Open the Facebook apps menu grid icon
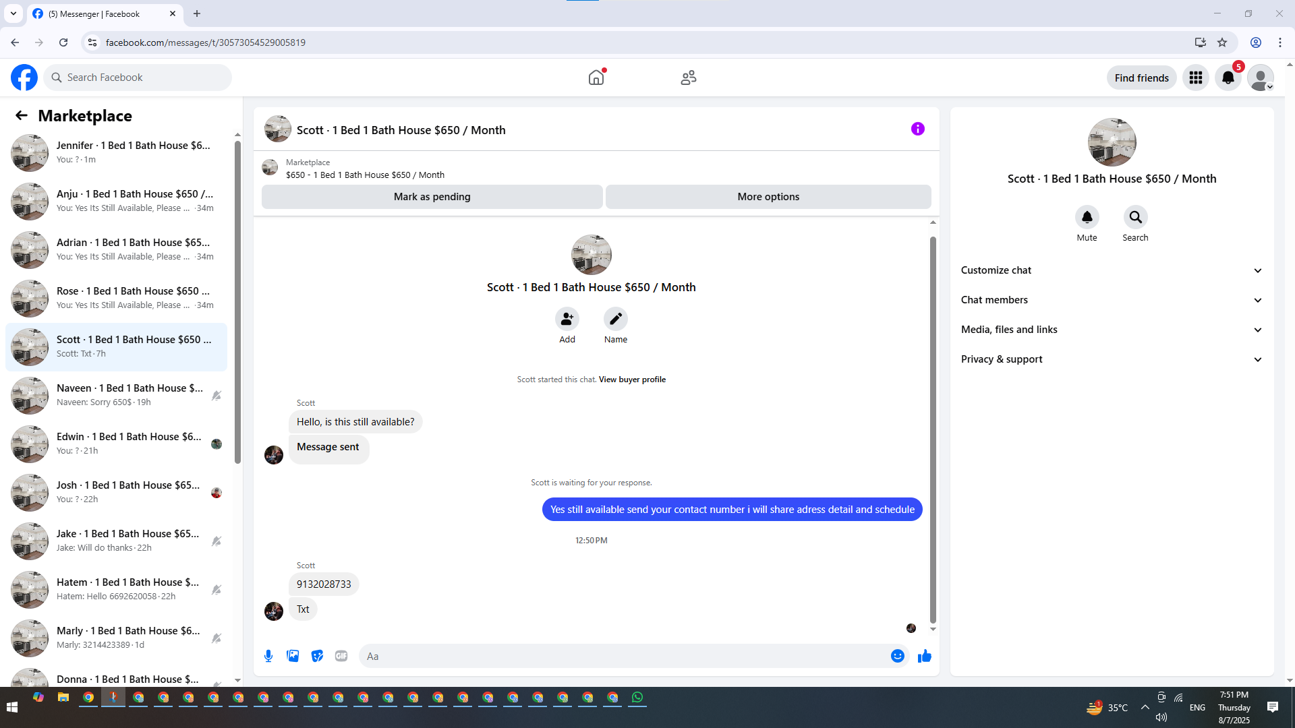 (1196, 78)
